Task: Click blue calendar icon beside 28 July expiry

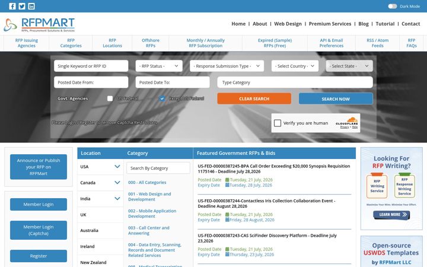Action: [x=227, y=185]
